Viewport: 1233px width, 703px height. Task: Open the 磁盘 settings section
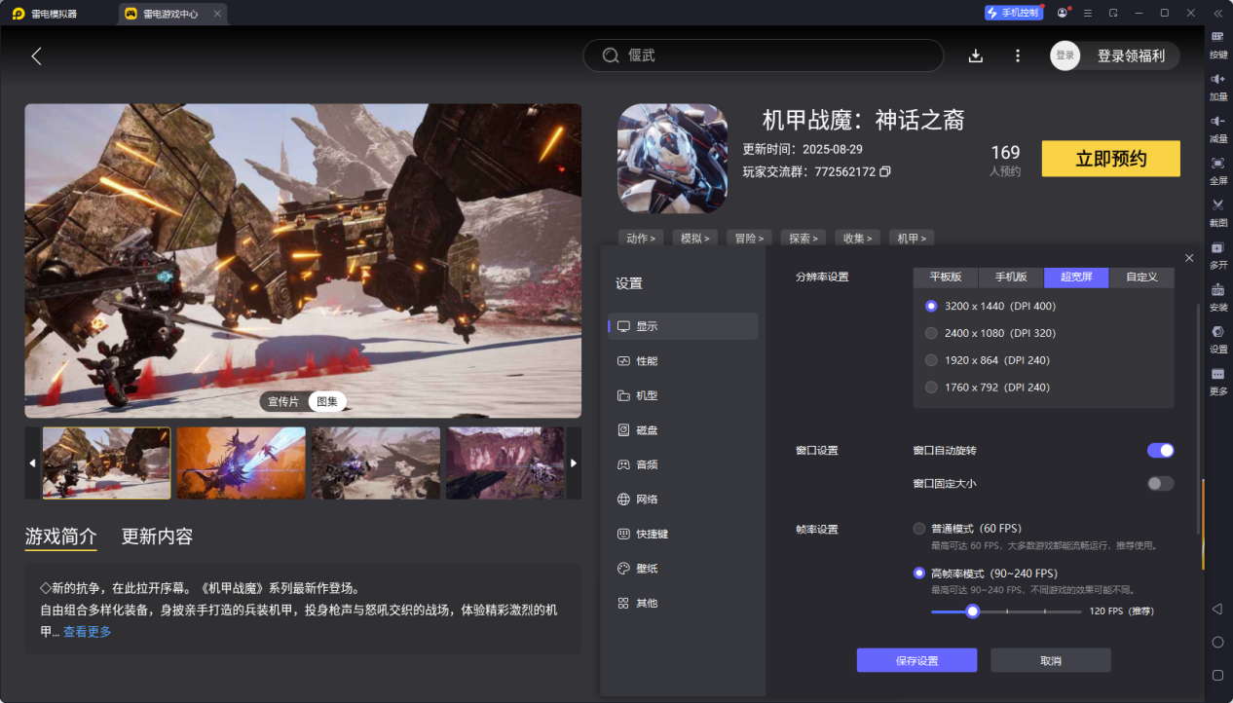[x=683, y=430]
